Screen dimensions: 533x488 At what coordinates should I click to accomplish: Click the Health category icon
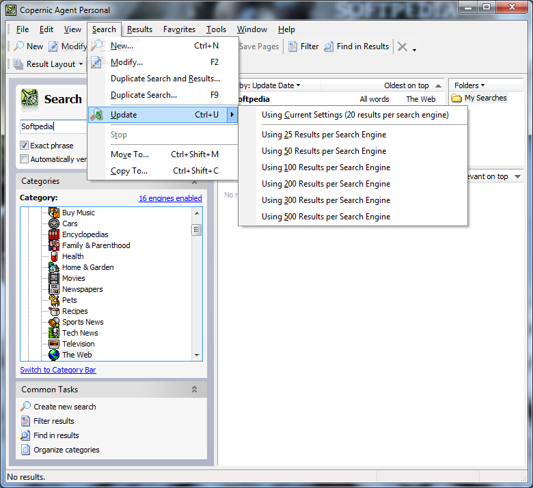coord(54,256)
